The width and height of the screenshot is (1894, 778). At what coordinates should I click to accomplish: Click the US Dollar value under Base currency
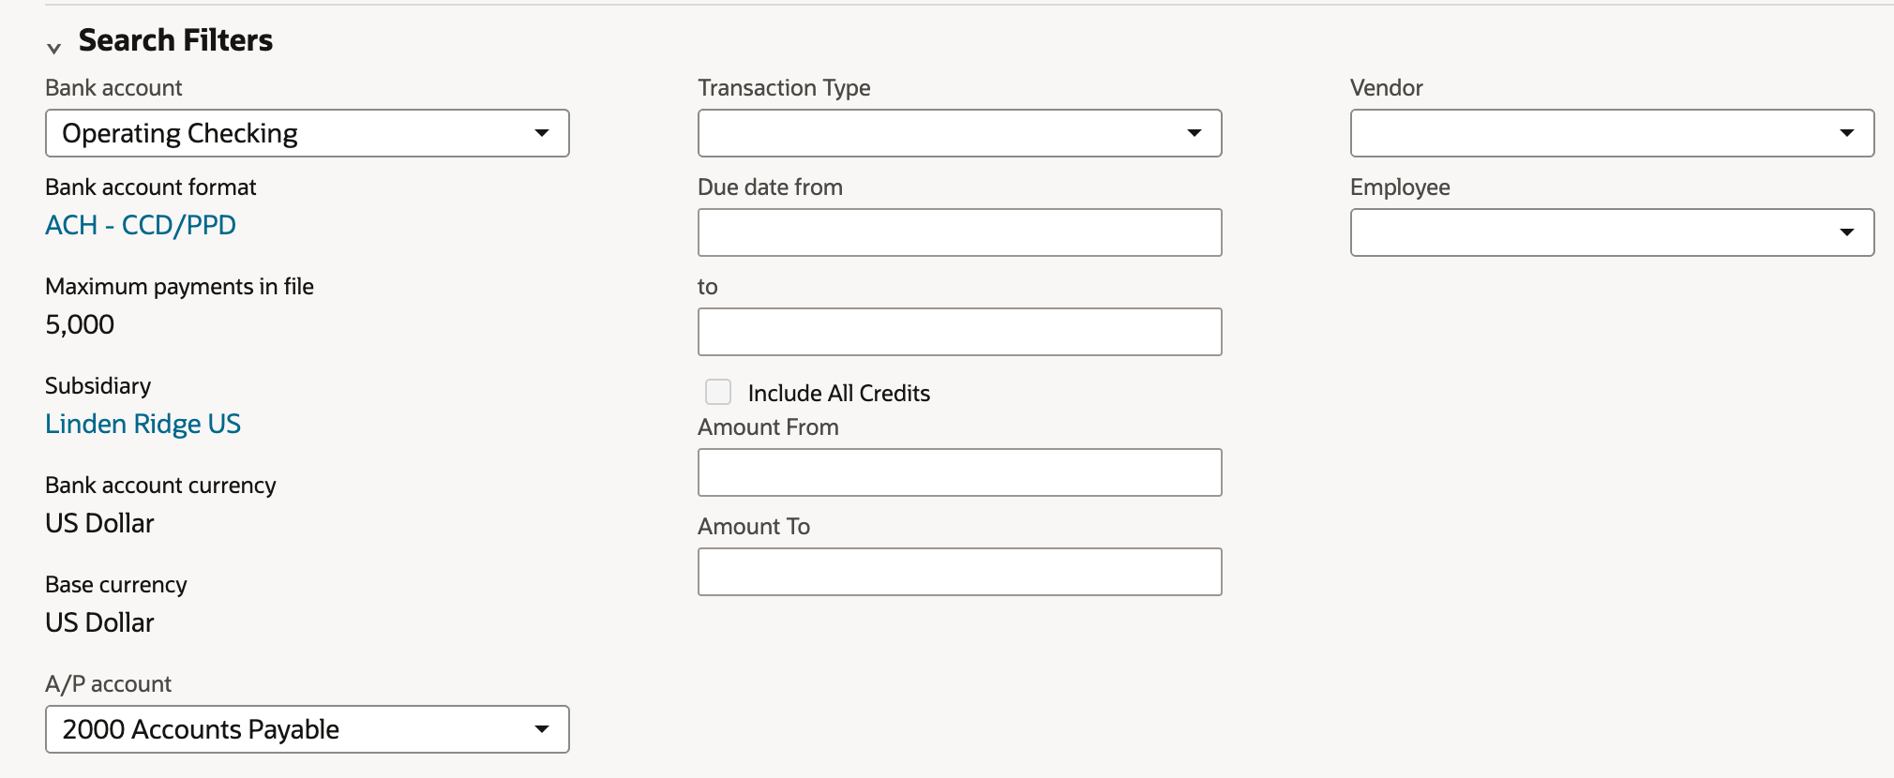click(99, 622)
